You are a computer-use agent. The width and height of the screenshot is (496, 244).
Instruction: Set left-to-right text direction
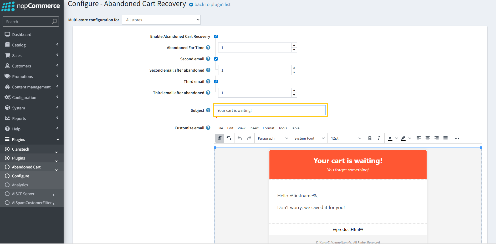[x=220, y=138]
